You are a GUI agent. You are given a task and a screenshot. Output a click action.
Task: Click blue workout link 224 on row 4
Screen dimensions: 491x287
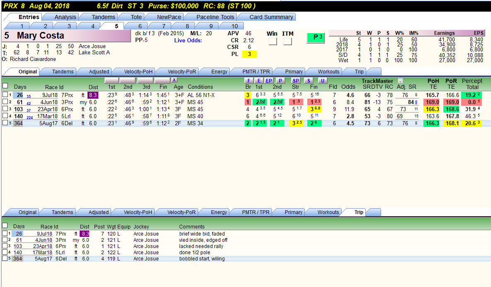(30, 117)
